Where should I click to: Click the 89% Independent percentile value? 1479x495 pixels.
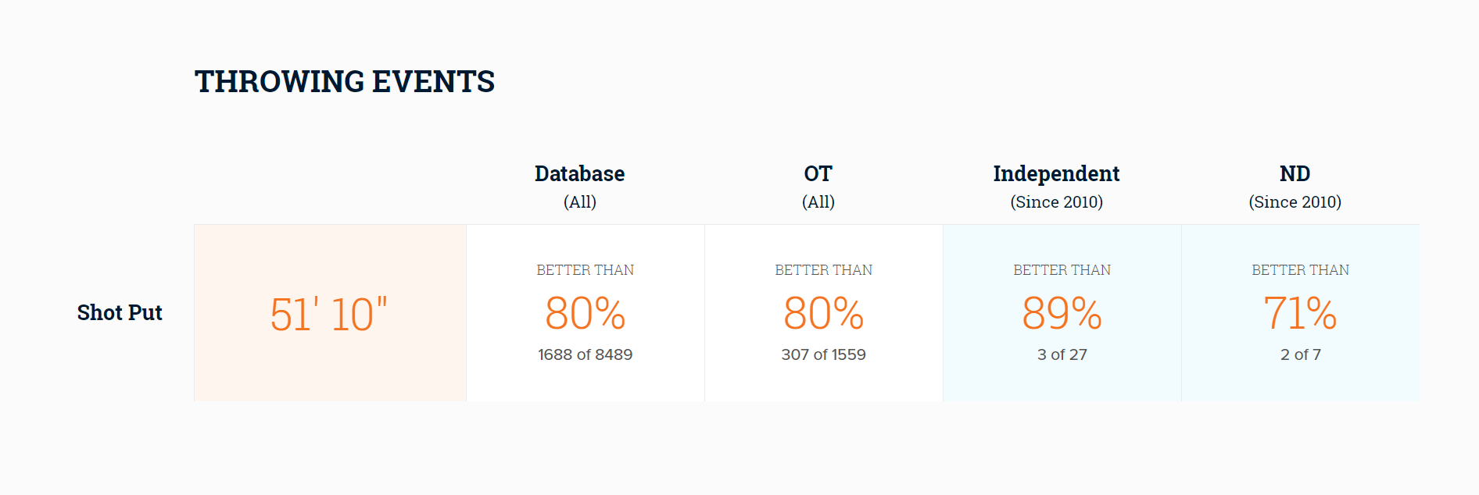coord(1062,313)
